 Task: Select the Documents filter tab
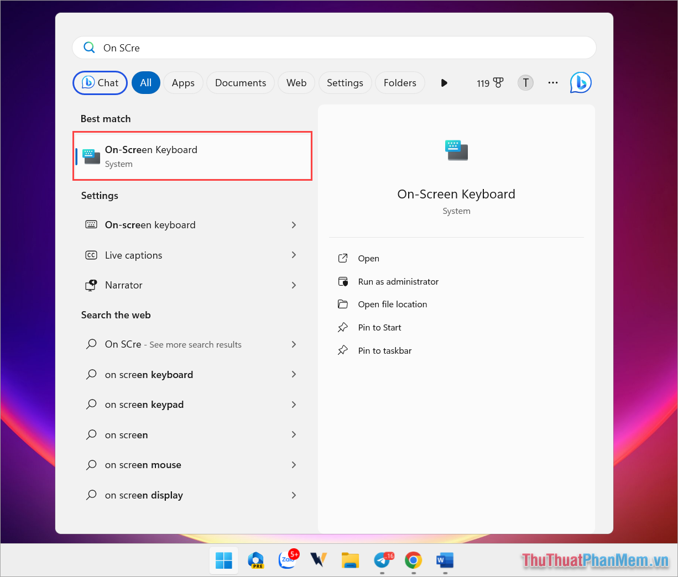[240, 82]
